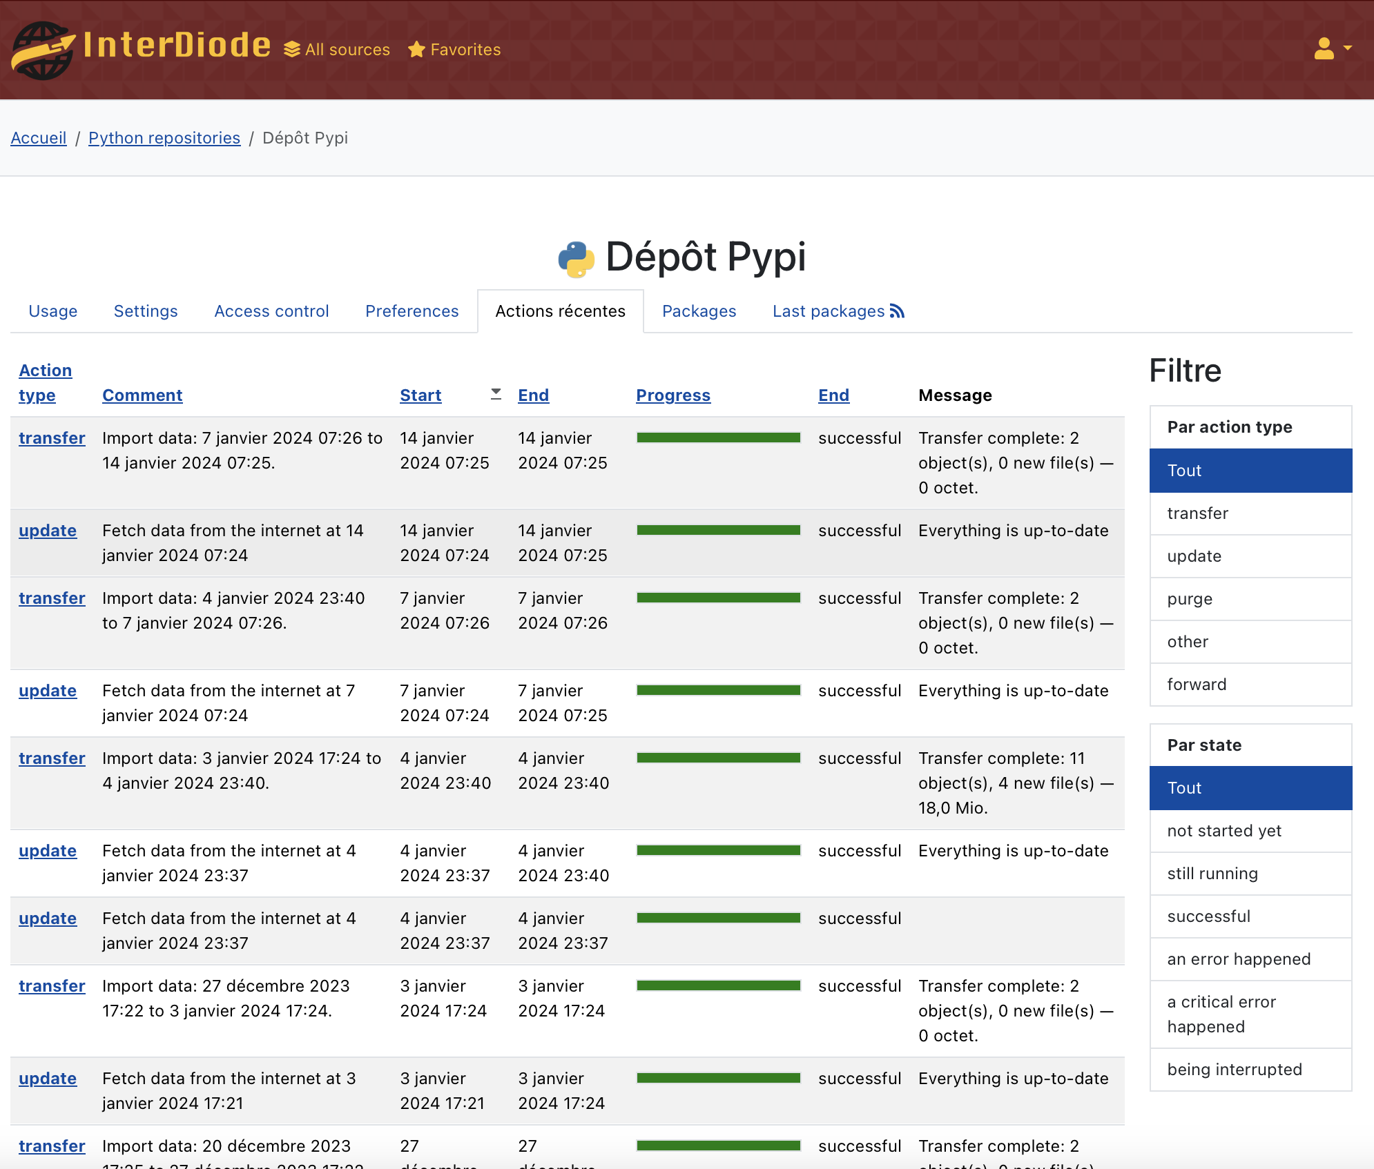Open update action from 3 janvier 17:21
1374x1169 pixels.
pos(48,1079)
